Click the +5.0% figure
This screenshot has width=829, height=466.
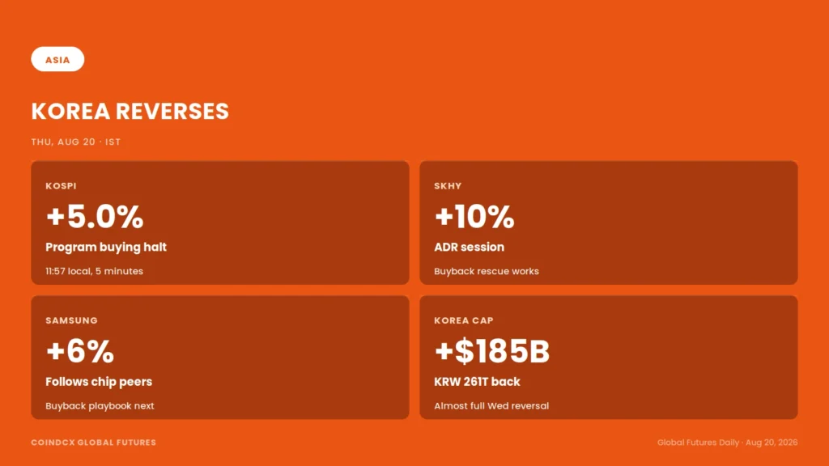95,217
